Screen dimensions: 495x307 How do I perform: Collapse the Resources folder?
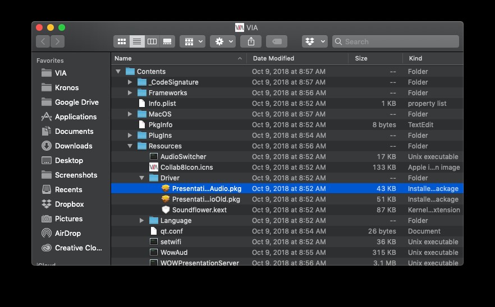pyautogui.click(x=130, y=146)
